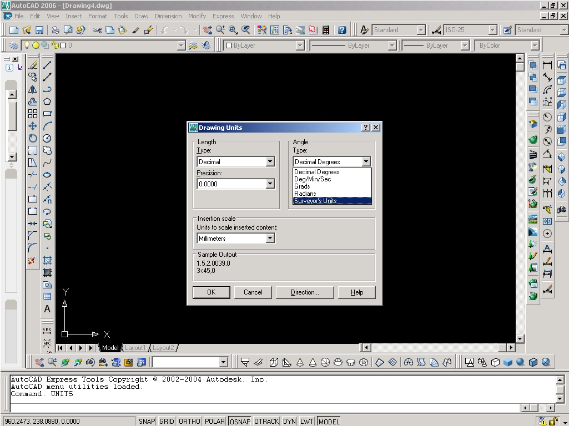Screen dimensions: 569x426
Task: Toggle SNAP mode in status bar
Action: 147,422
